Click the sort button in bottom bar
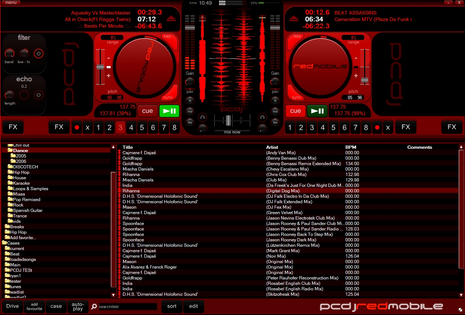This screenshot has width=465, height=315. (172, 307)
